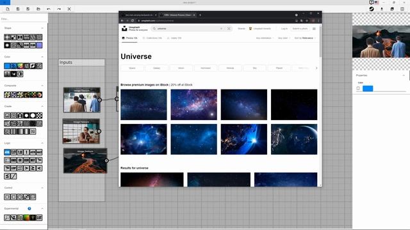The width and height of the screenshot is (410, 230).
Task: Open the Unsplash hamburger menu
Action: click(x=314, y=29)
